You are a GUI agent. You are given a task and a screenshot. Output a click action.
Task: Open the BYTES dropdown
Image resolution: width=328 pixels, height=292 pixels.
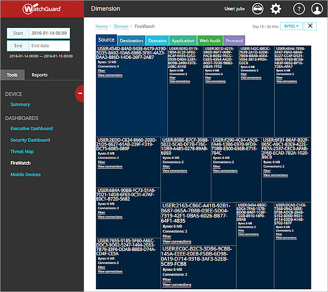291,26
